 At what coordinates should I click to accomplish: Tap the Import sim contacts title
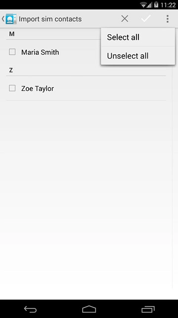50,19
